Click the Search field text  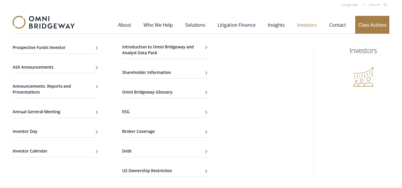click(x=375, y=5)
